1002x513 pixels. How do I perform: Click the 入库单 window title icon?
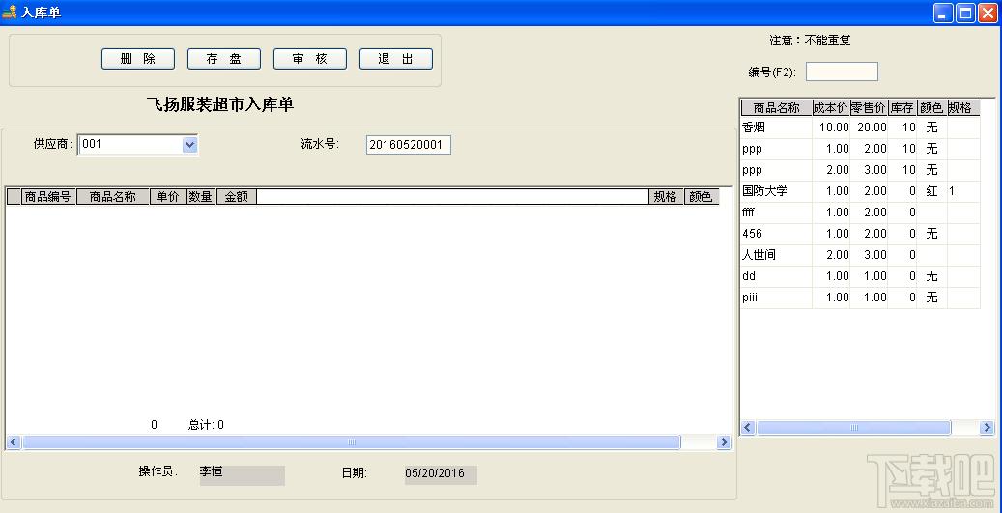point(10,13)
